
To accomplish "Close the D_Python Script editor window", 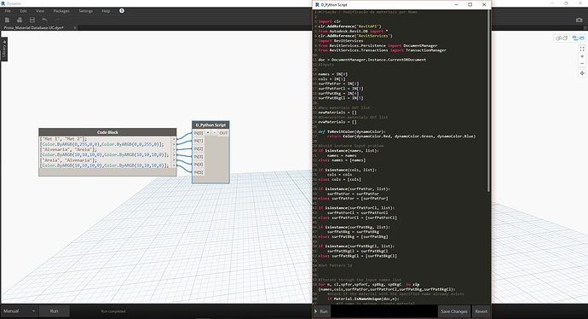I will [484, 4].
